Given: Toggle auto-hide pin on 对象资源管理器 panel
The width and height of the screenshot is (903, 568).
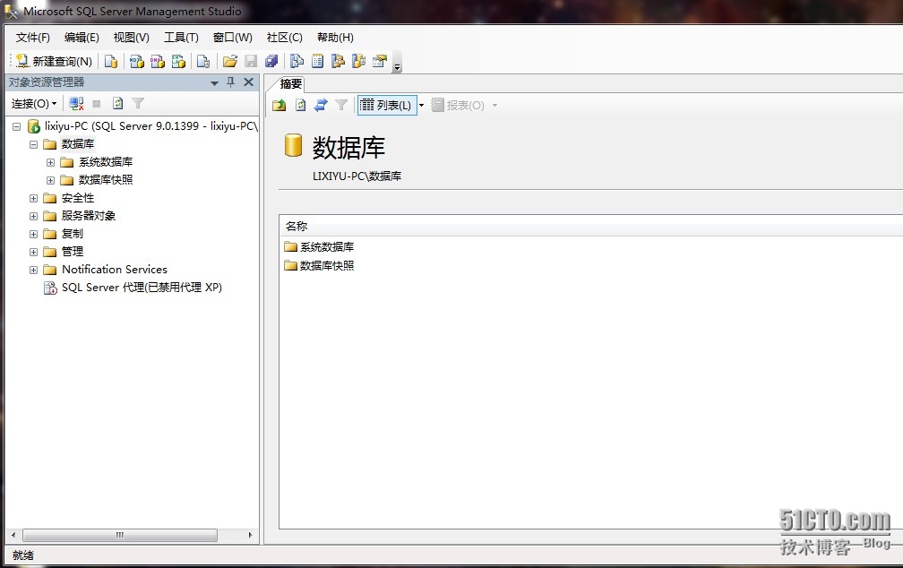Looking at the screenshot, I should click(x=231, y=82).
